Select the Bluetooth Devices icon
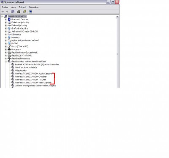 coord(9,19)
